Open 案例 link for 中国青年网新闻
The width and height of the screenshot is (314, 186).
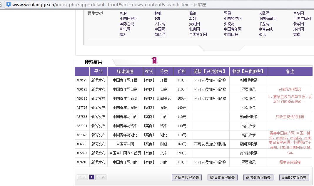point(149,98)
